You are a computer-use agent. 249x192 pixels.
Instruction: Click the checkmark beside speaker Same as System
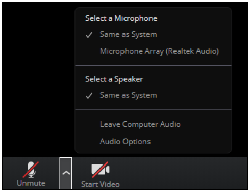pos(89,96)
